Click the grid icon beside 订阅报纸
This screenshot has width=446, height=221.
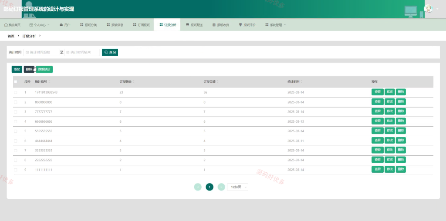135,25
